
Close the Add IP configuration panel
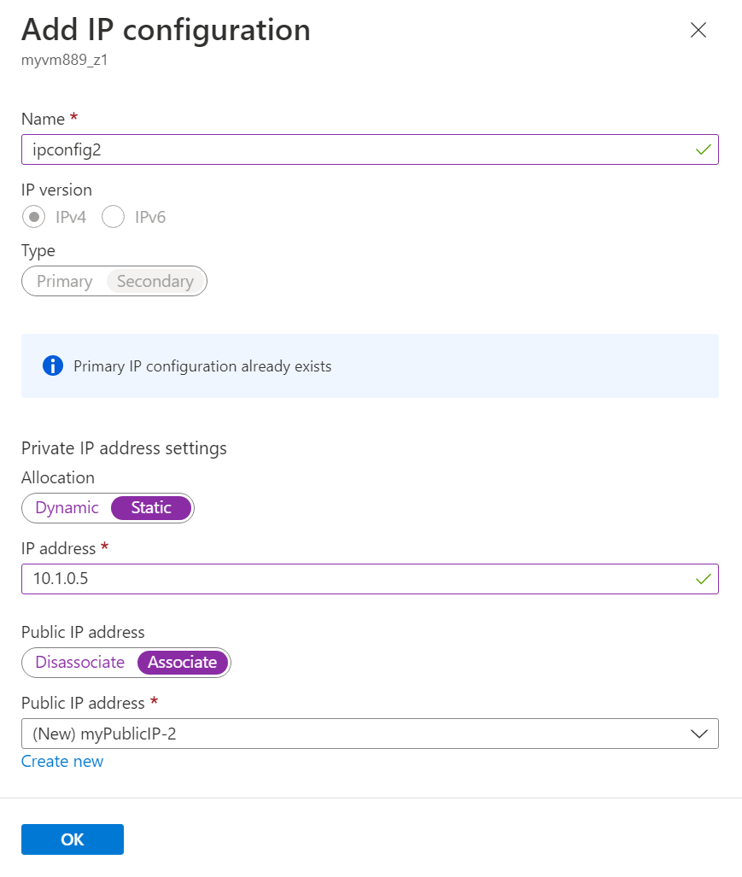pos(698,31)
